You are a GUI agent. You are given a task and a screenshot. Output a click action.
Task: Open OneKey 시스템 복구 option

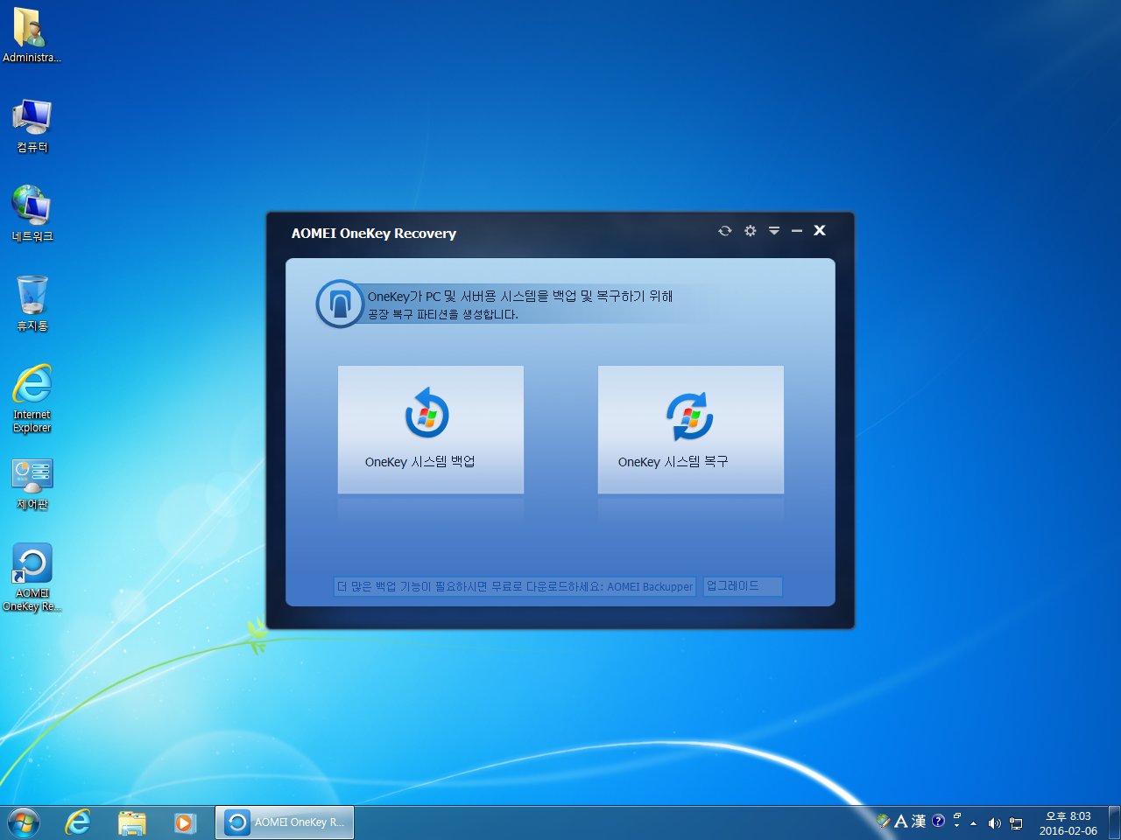point(691,430)
